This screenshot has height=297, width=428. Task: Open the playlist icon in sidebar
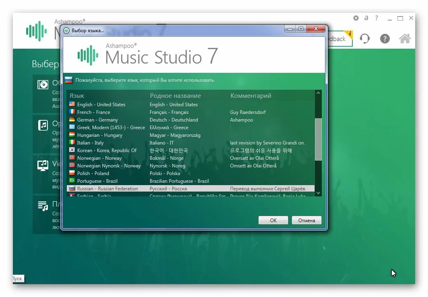coord(44,206)
